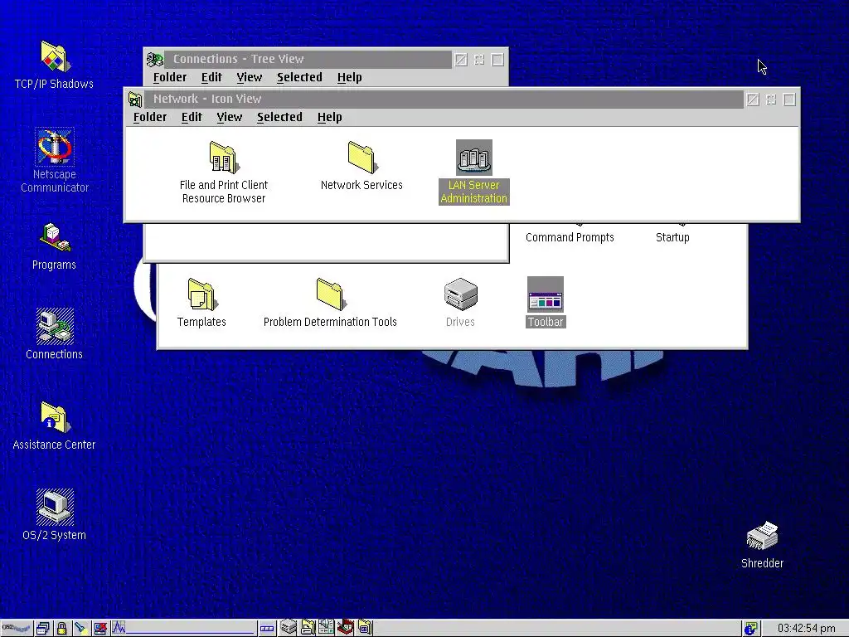Click the Network - Icon View title bar
Image resolution: width=849 pixels, height=637 pixels.
pos(444,99)
